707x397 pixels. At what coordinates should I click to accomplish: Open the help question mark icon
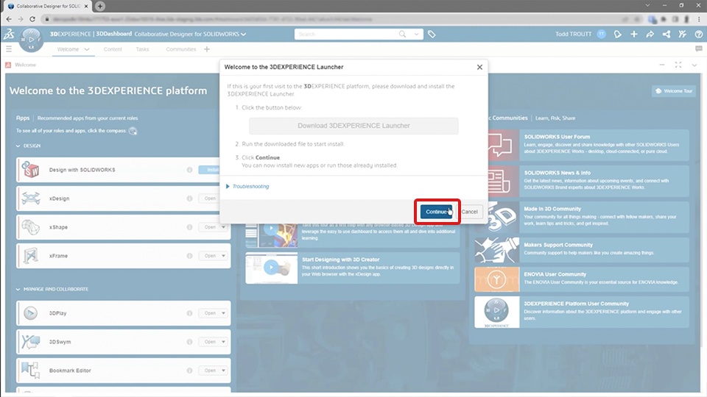[699, 35]
